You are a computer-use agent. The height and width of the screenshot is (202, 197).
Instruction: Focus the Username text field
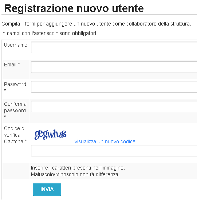pos(114,47)
